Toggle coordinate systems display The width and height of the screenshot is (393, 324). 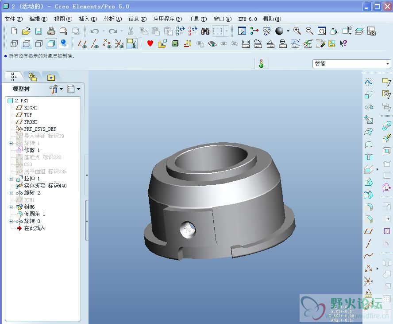pyautogui.click(x=119, y=44)
